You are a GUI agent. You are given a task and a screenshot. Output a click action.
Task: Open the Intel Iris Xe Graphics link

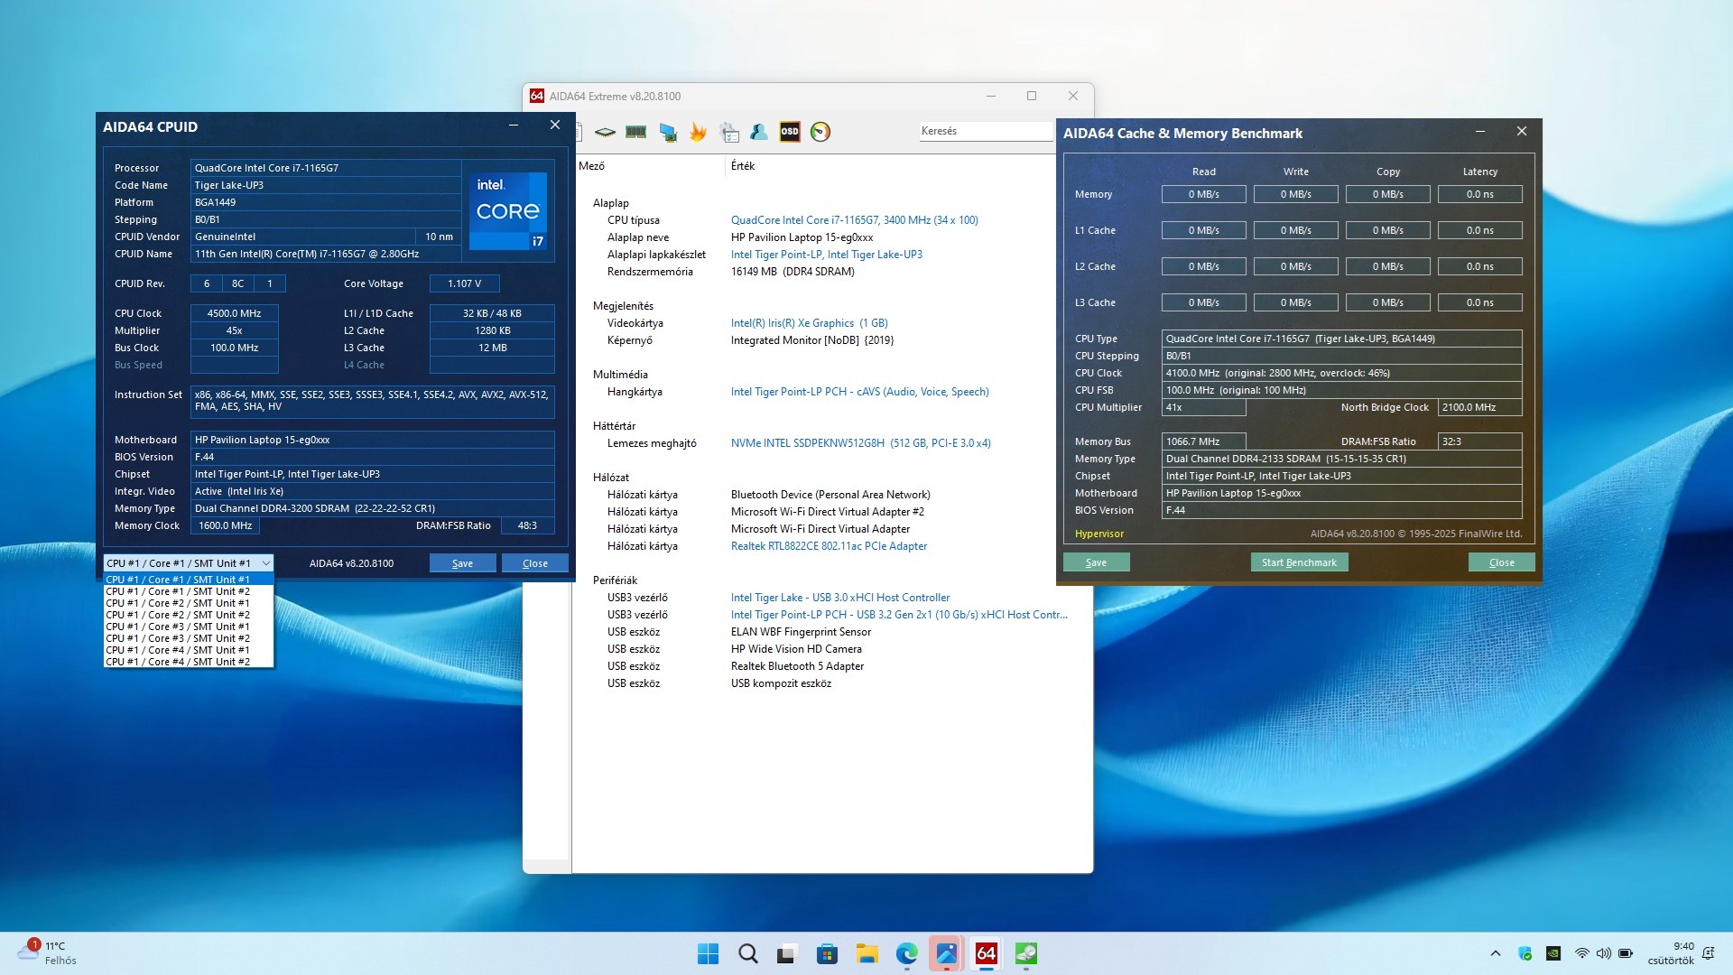[x=809, y=323]
